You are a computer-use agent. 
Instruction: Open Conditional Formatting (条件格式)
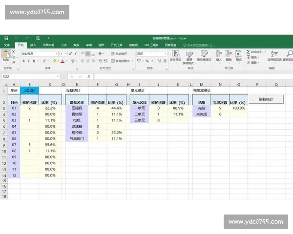(176, 57)
